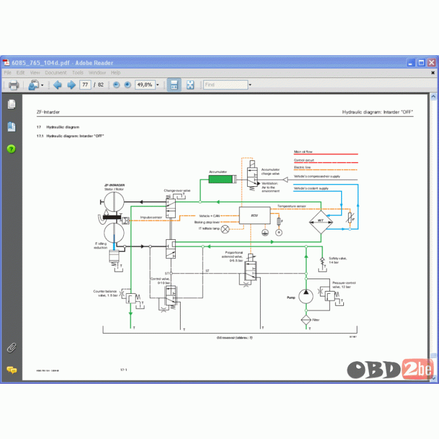Open the Find options dropdown arrow

(250, 85)
